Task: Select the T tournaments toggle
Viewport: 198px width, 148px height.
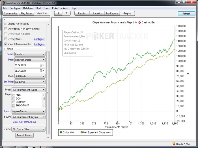Action: click(66, 13)
